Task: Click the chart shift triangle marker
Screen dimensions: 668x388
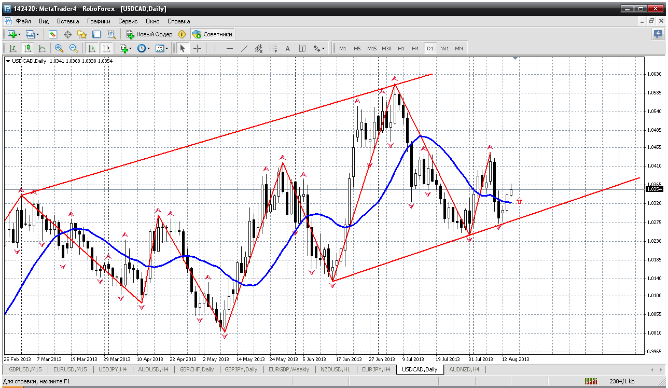Action: [515, 59]
